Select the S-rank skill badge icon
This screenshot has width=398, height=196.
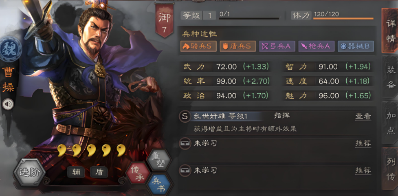(185, 116)
